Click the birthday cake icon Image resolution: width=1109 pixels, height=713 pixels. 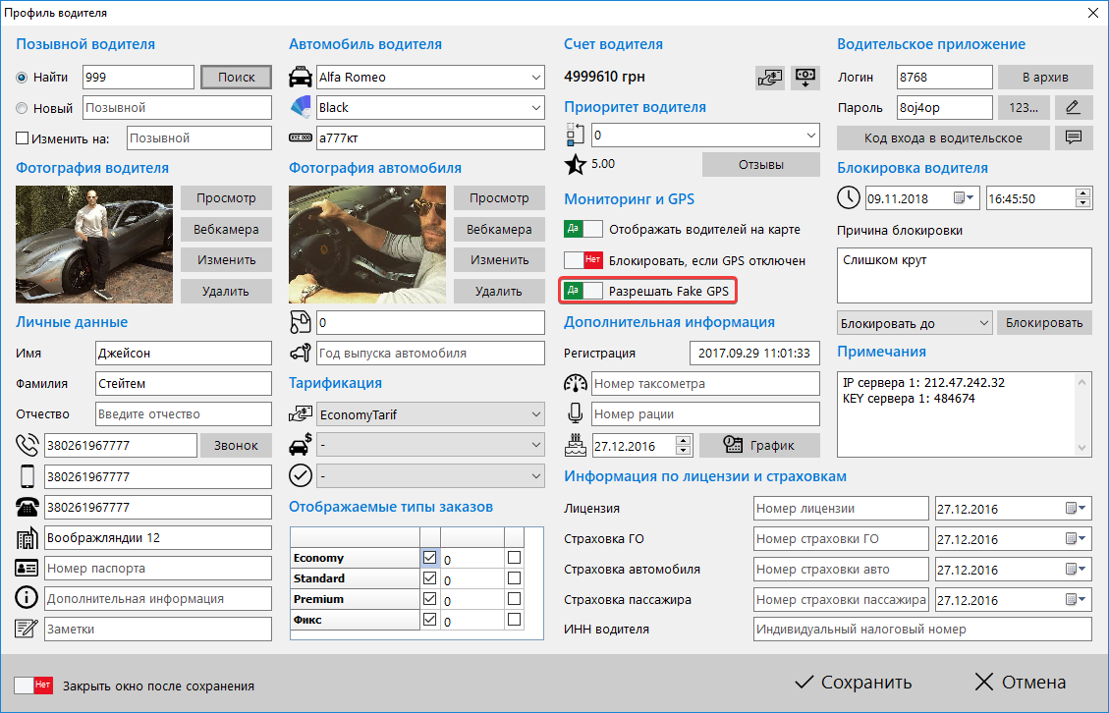click(x=575, y=445)
